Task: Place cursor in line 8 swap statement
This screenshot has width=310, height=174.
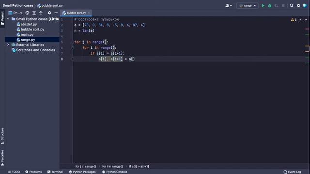Action: (x=116, y=59)
